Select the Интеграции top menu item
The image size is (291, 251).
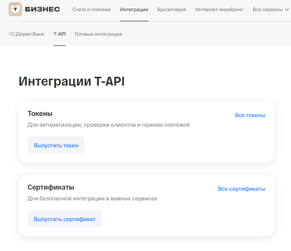134,10
